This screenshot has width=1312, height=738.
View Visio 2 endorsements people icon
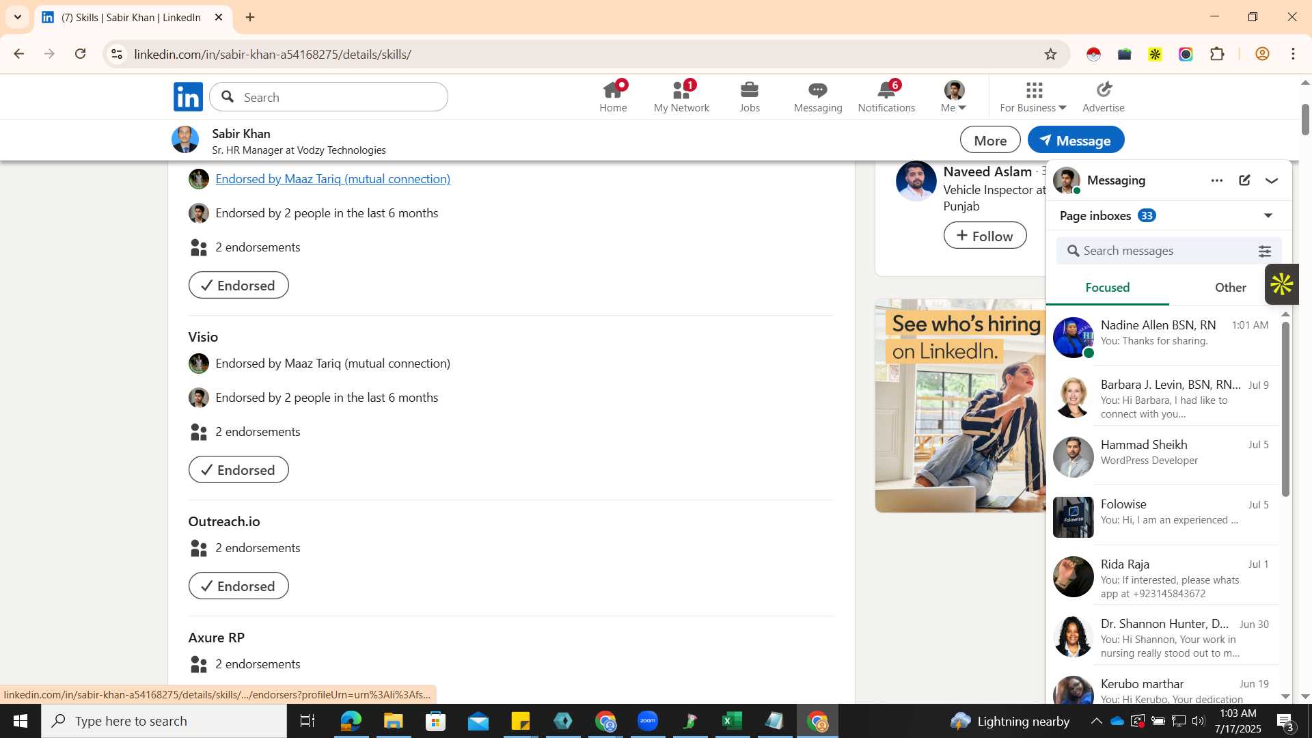199,432
